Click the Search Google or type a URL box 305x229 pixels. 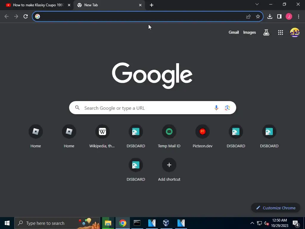[152, 108]
